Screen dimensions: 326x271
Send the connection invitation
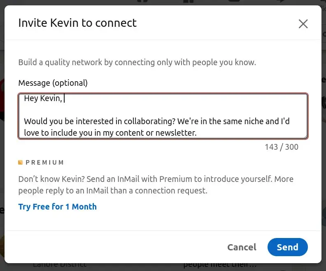point(288,247)
